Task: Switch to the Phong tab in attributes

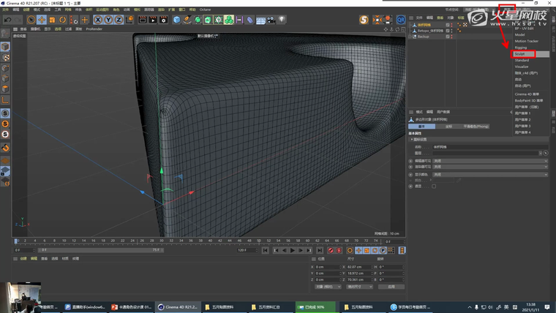Action: pos(476,126)
